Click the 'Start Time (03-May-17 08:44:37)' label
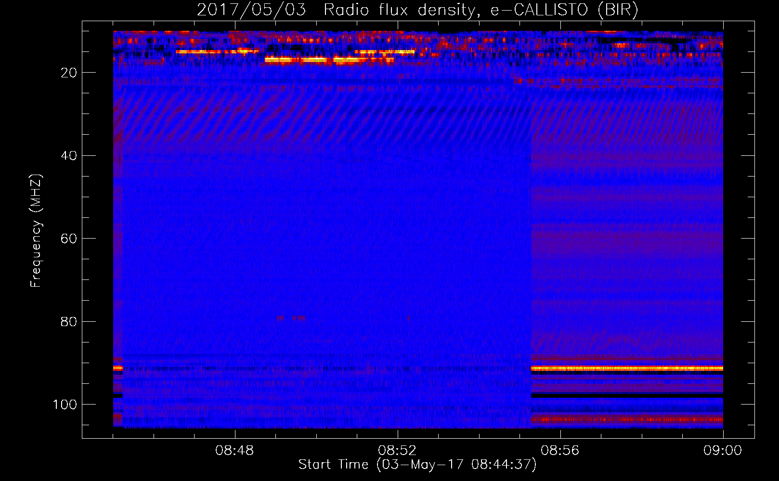Screen dimensions: 779x481 tap(417, 465)
